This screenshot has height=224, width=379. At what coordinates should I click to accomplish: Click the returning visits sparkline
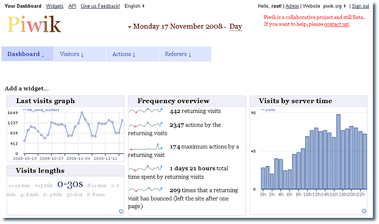click(146, 111)
